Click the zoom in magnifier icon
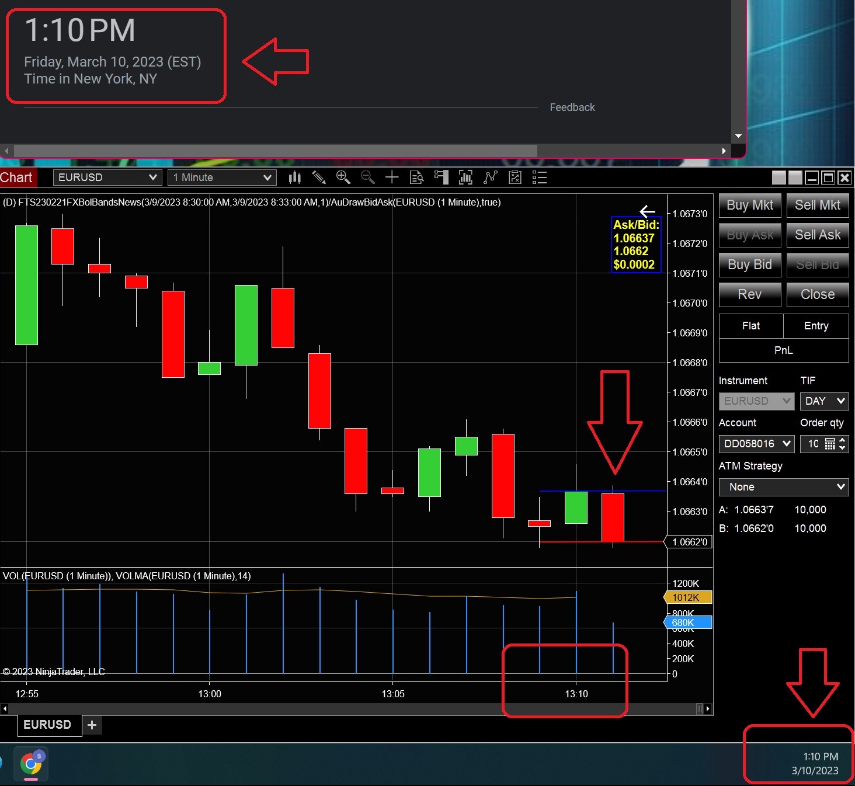855x786 pixels. point(343,178)
